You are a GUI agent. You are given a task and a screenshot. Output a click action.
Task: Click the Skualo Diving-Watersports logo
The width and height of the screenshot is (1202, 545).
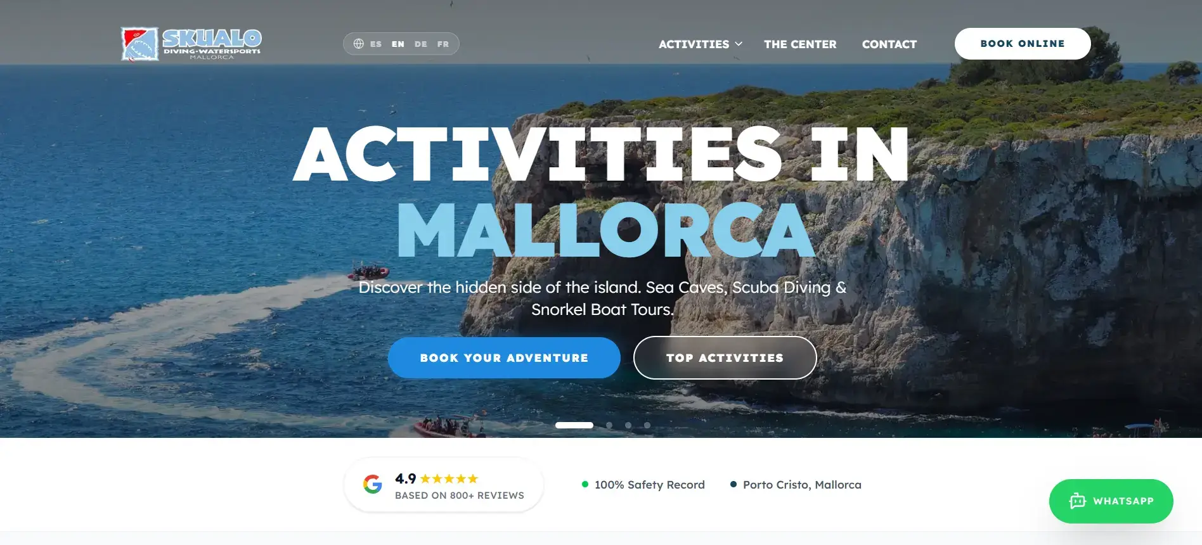[191, 44]
